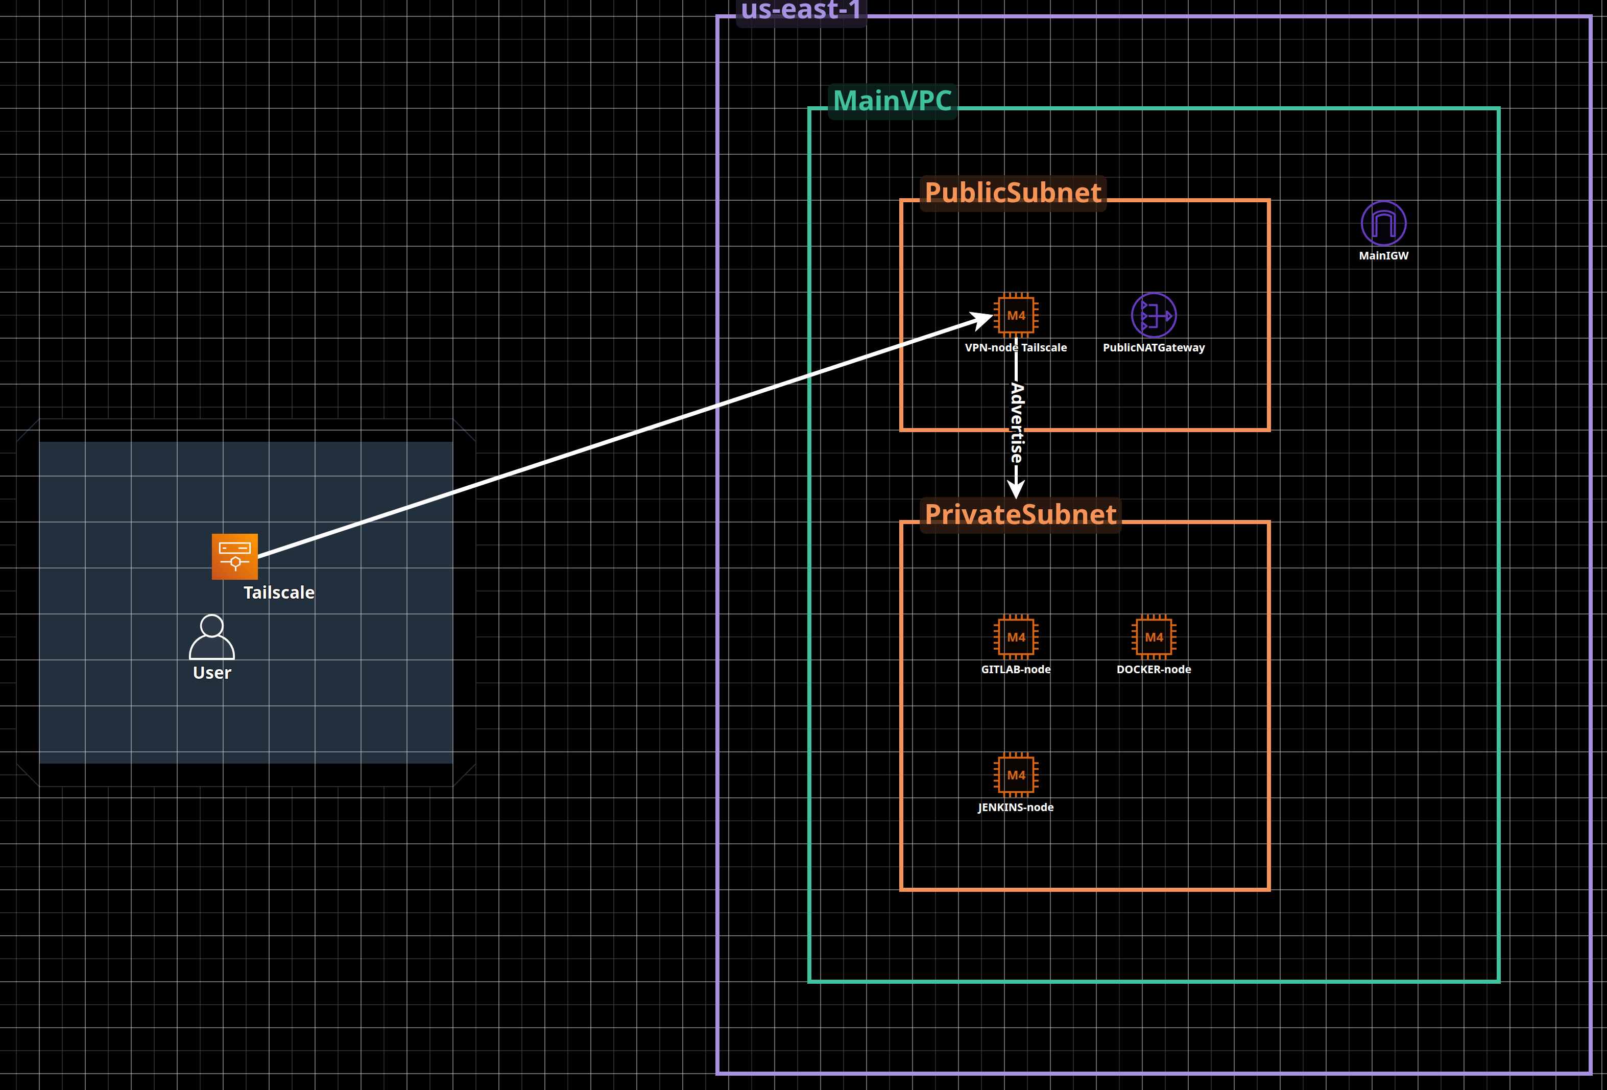Click the PublicNATGateway icon
Screen dimensions: 1607x1090
[x=1154, y=315]
